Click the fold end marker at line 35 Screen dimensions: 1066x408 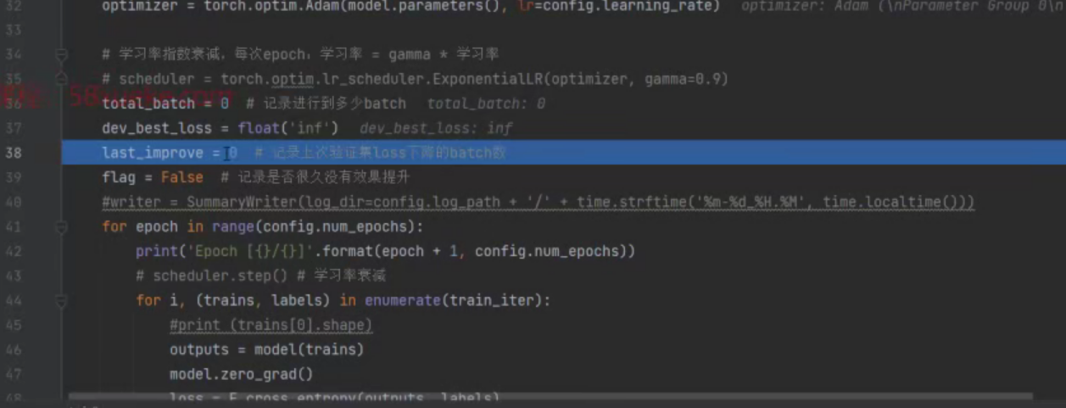pos(61,78)
